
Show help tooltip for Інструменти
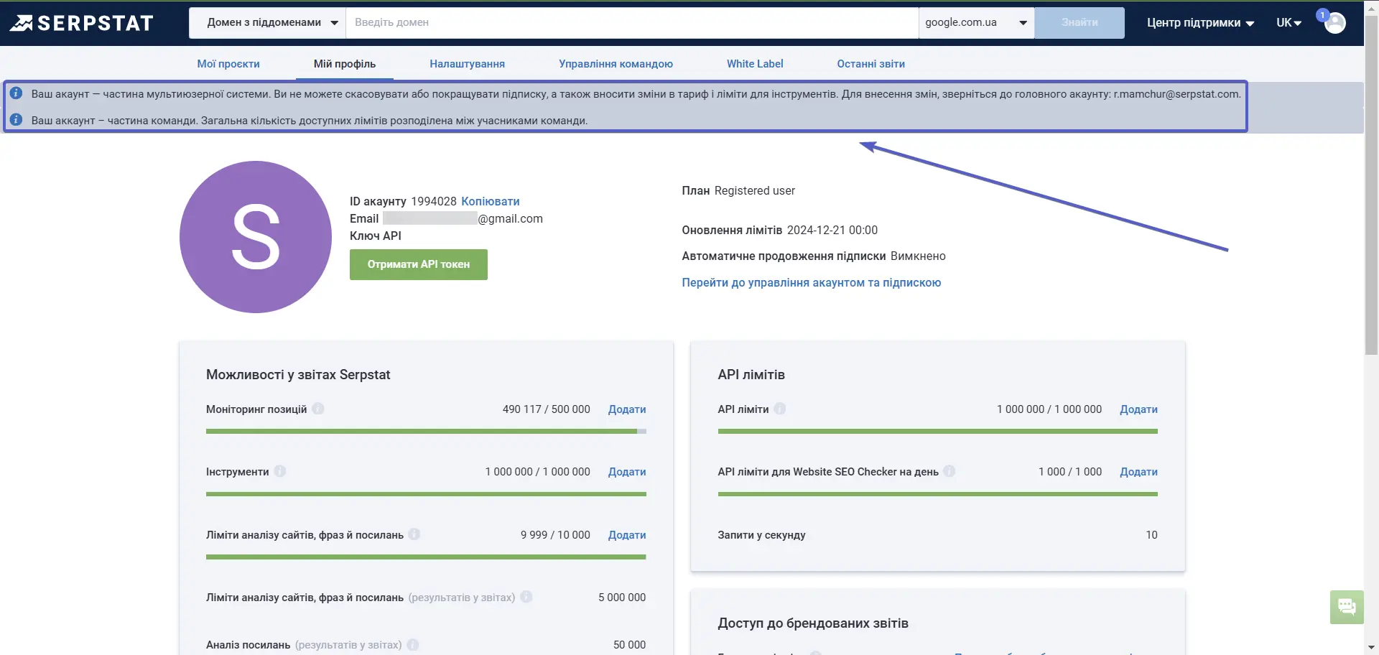(x=280, y=471)
